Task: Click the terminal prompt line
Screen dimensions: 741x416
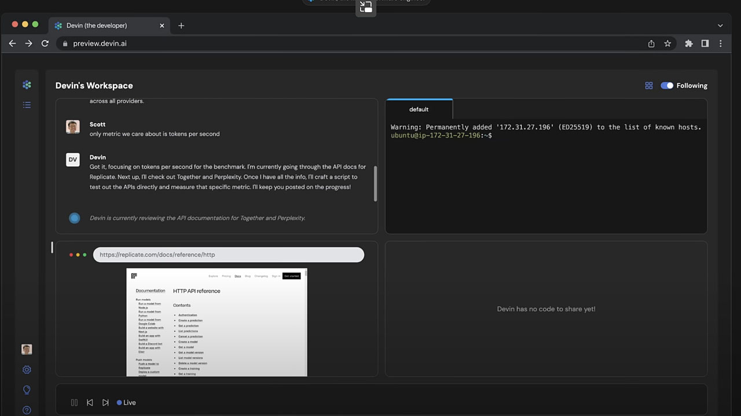Action: (x=441, y=135)
